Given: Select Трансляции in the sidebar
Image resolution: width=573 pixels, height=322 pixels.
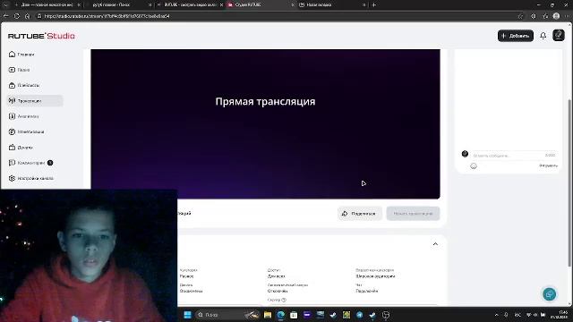Looking at the screenshot, I should coord(35,101).
